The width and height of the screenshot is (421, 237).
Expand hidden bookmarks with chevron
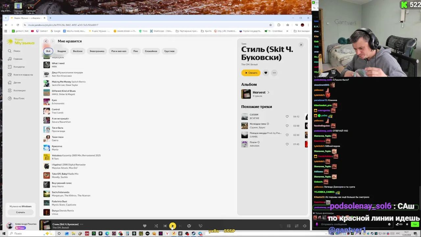click(x=287, y=31)
